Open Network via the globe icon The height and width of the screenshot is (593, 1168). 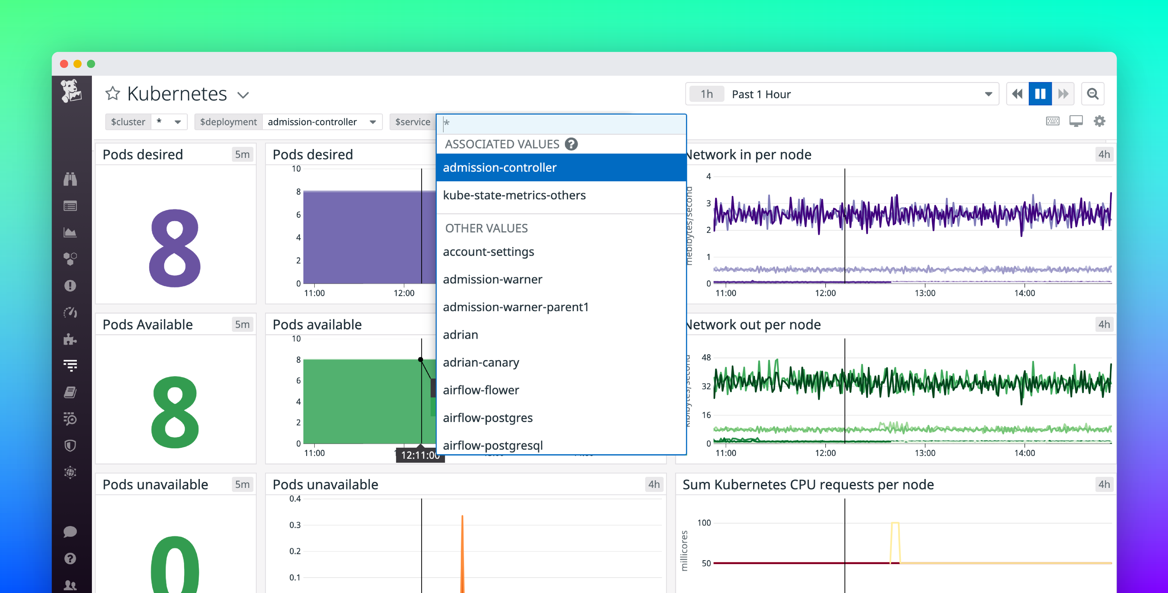[x=71, y=473]
